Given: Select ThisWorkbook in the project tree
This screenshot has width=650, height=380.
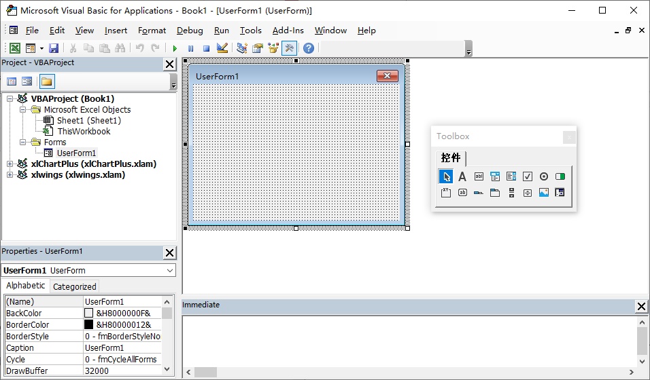Looking at the screenshot, I should pos(84,131).
